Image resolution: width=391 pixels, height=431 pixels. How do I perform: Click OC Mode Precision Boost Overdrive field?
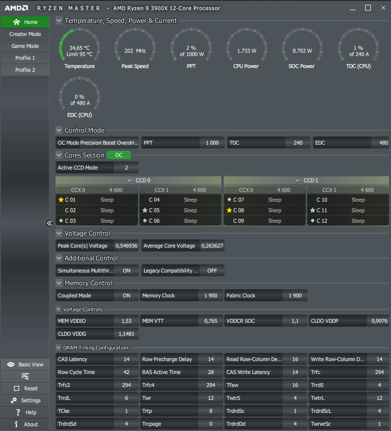[97, 143]
